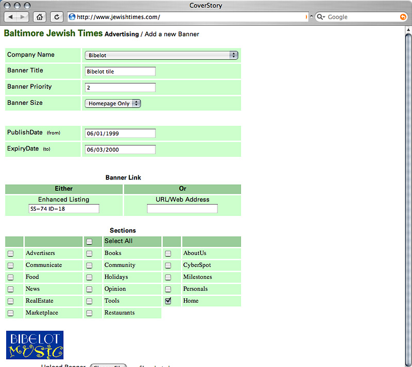This screenshot has width=412, height=367.
Task: Click the URL/Web Address input field
Action: pos(182,209)
